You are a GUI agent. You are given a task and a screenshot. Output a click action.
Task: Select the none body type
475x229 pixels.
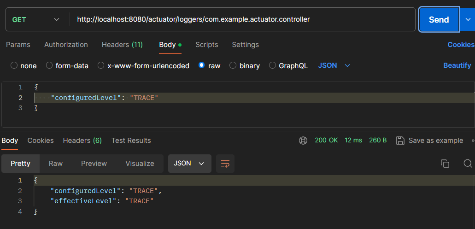[14, 65]
